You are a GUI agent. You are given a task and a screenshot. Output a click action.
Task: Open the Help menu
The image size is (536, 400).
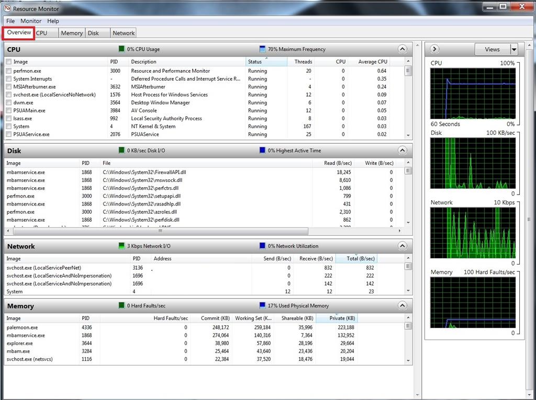(x=53, y=21)
